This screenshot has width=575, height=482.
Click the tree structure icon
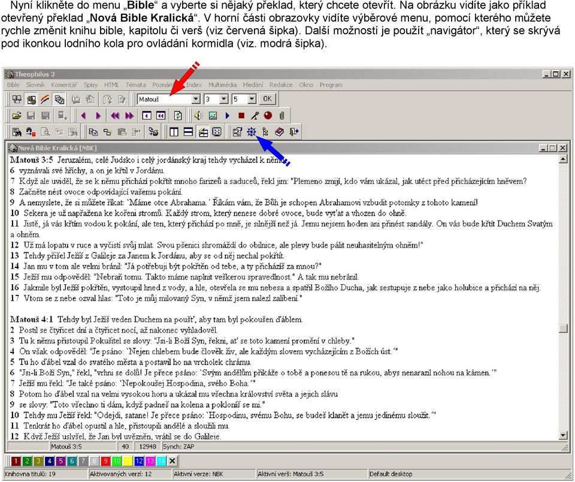coord(265,132)
